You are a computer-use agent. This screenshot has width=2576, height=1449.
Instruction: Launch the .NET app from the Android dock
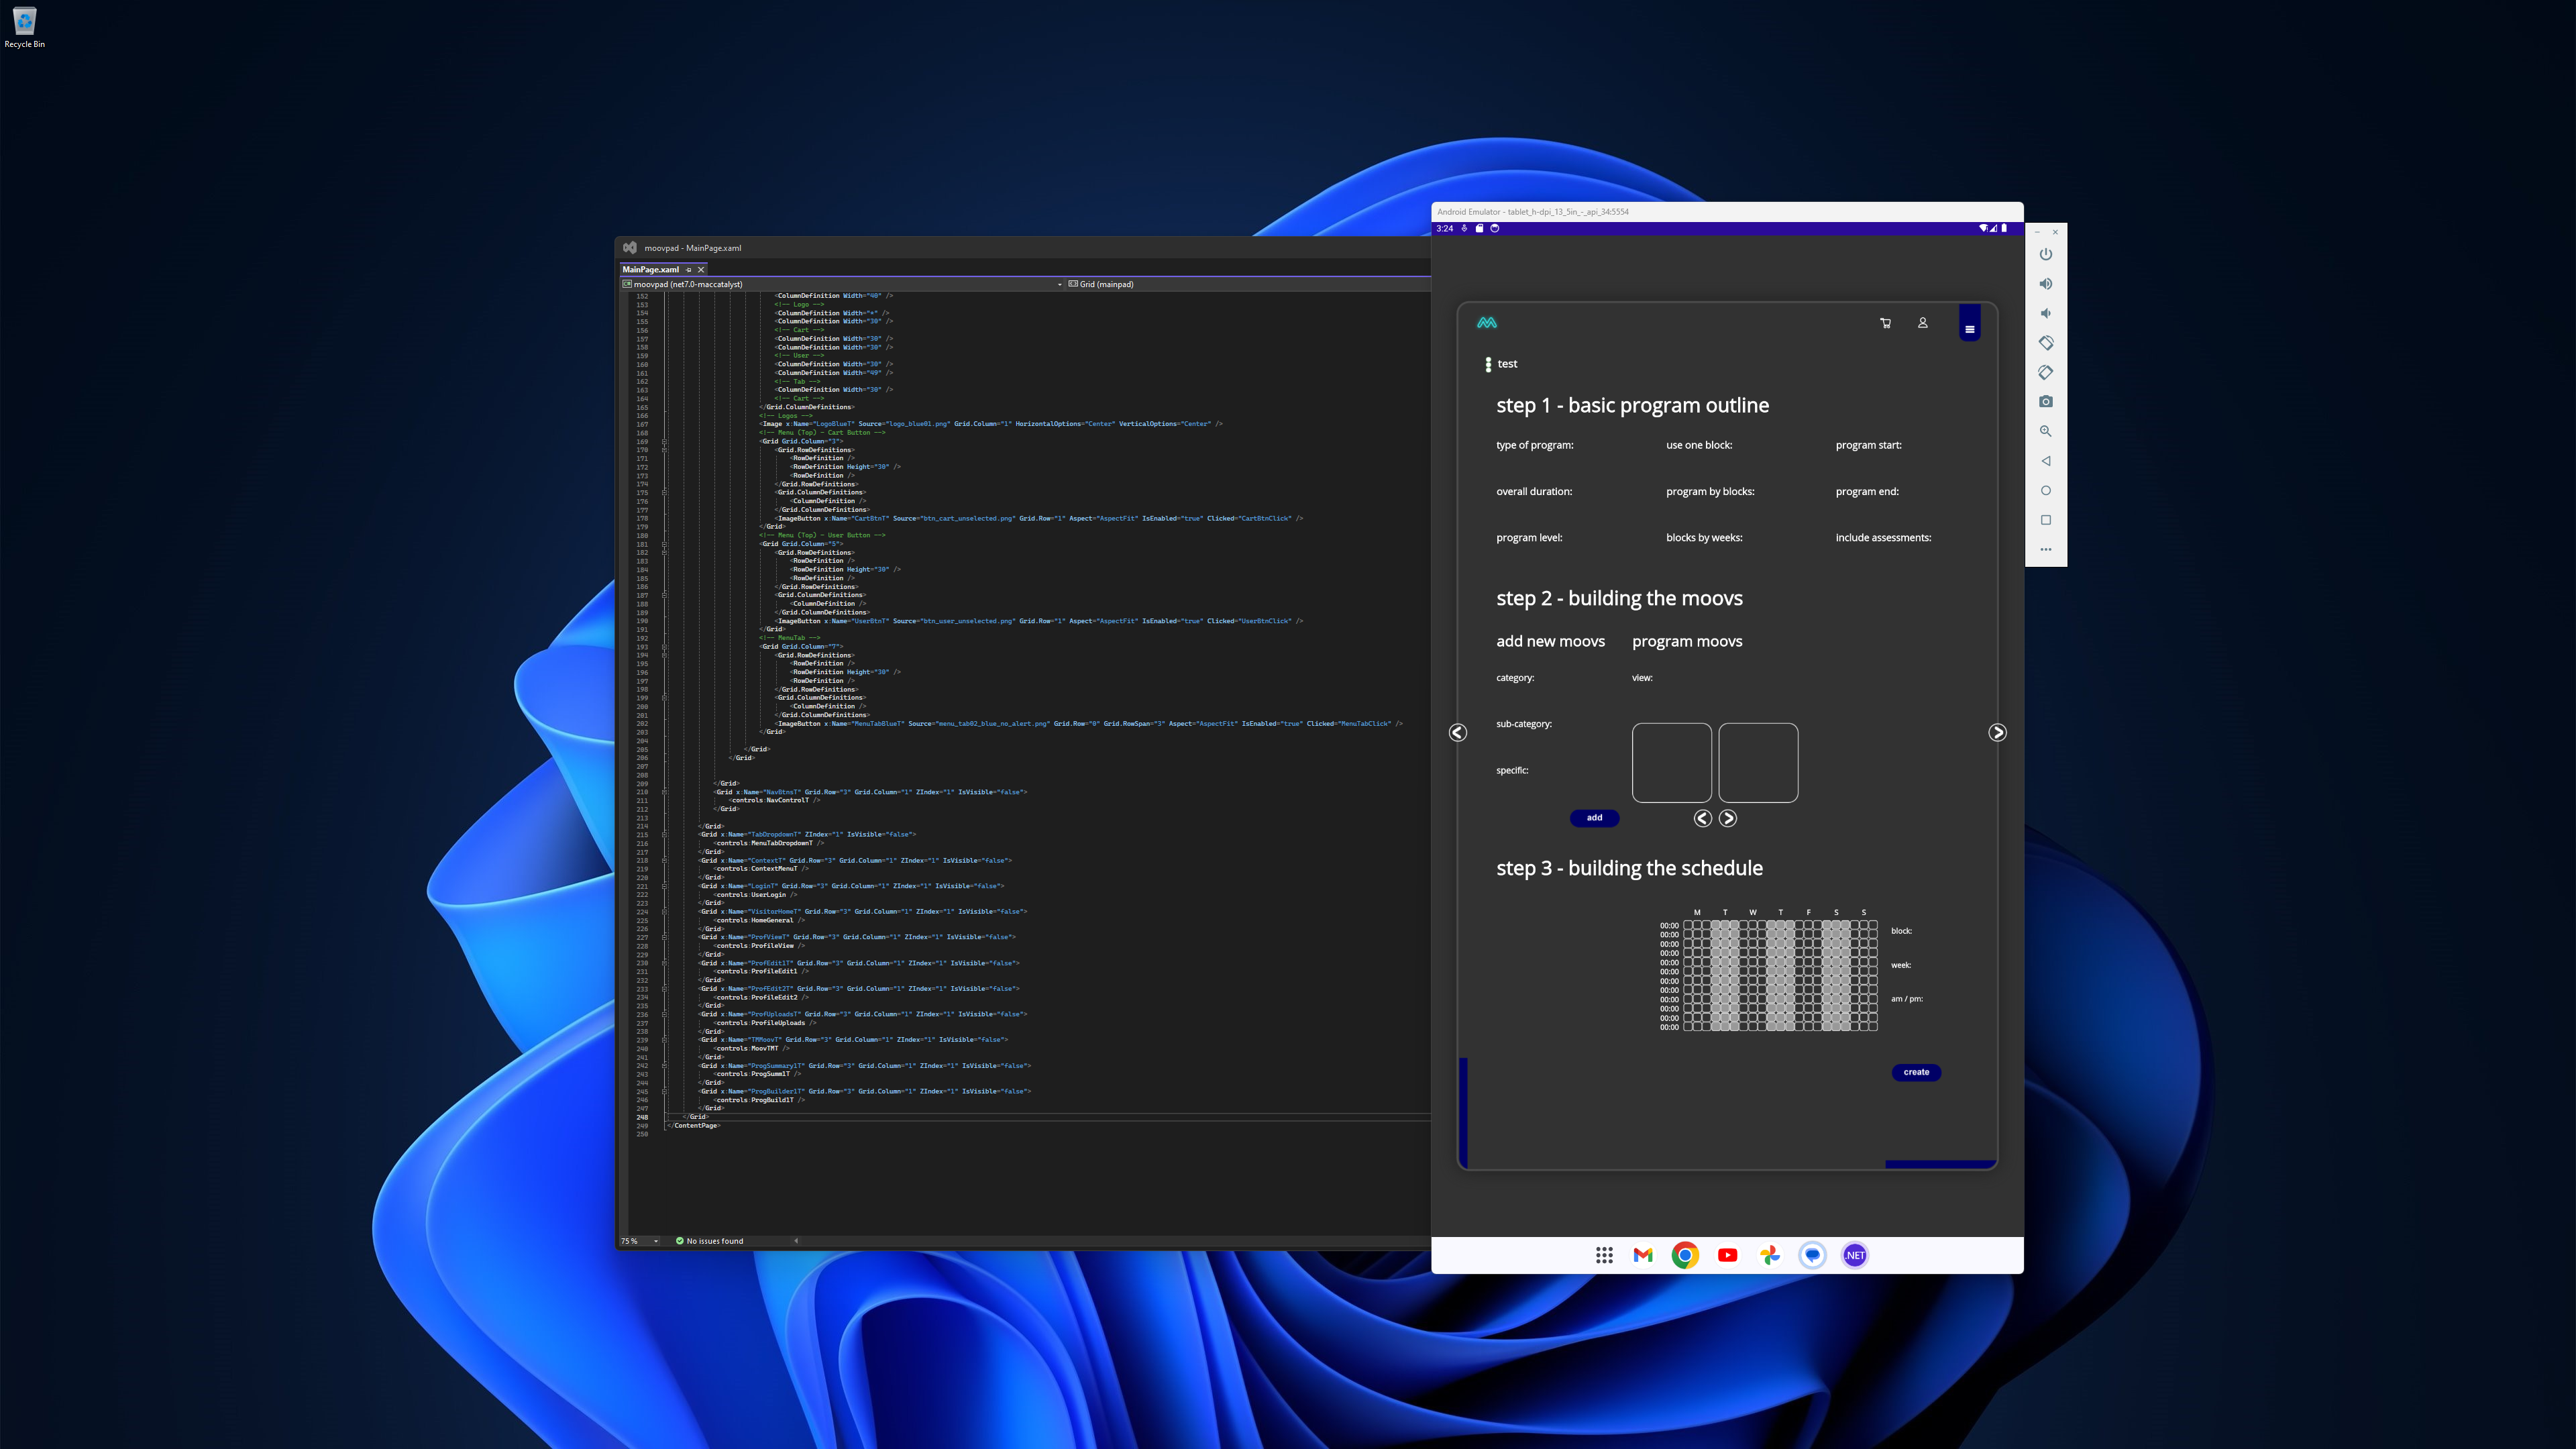coord(1855,1255)
